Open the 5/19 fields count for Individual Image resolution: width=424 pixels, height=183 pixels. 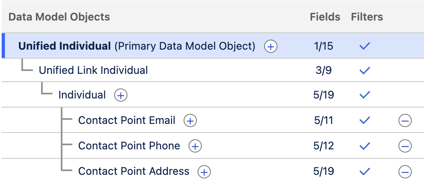point(323,95)
